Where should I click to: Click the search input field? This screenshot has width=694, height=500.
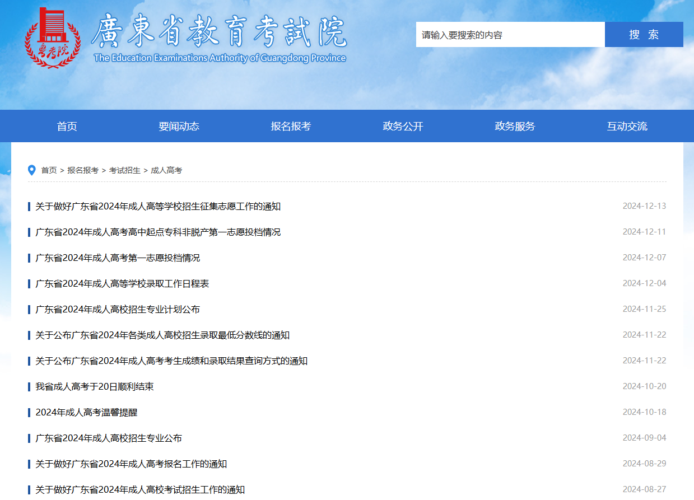(510, 35)
